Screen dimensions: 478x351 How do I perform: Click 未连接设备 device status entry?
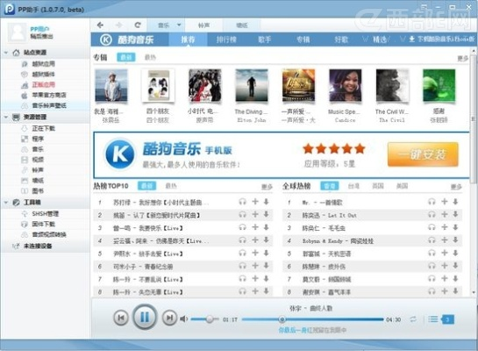click(38, 246)
